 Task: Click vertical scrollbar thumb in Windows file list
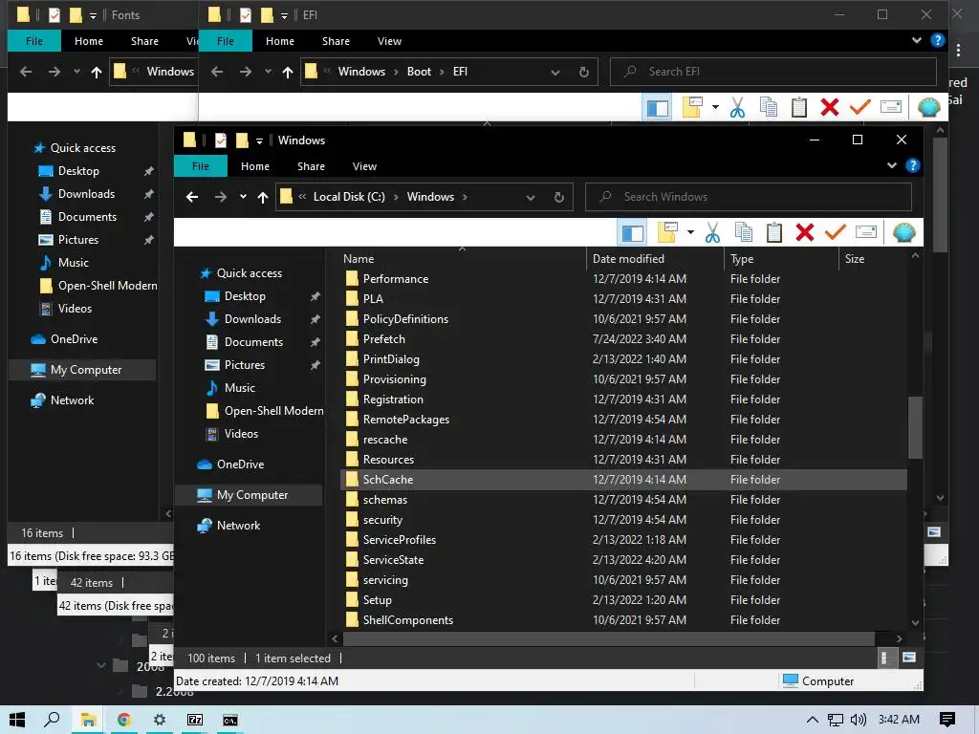point(915,427)
